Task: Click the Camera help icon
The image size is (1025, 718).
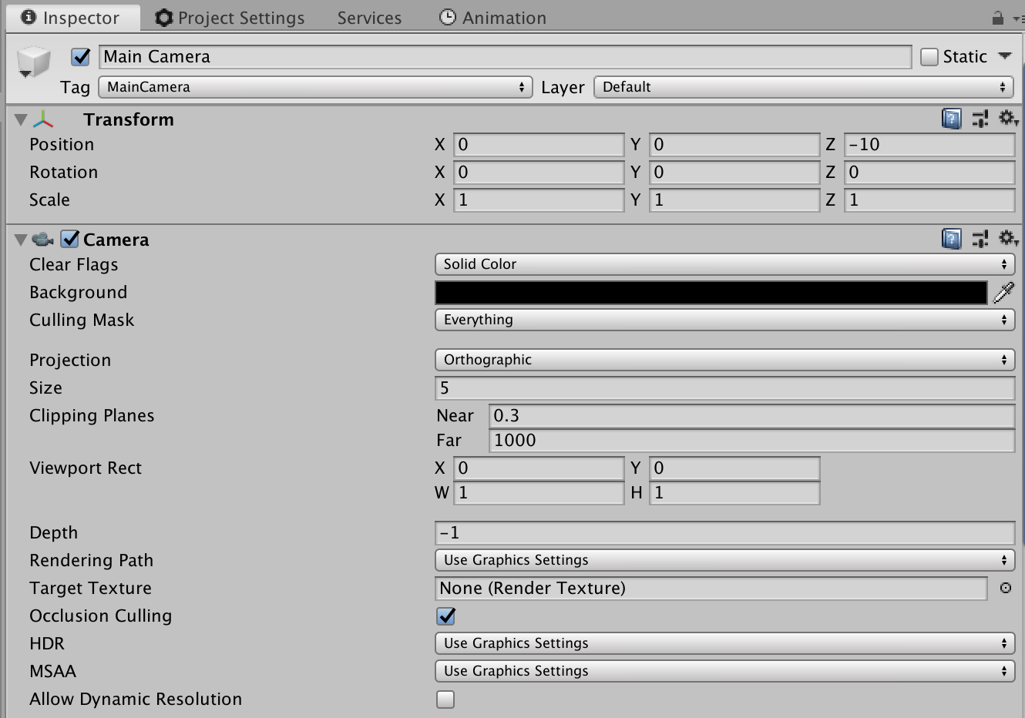Action: (951, 239)
